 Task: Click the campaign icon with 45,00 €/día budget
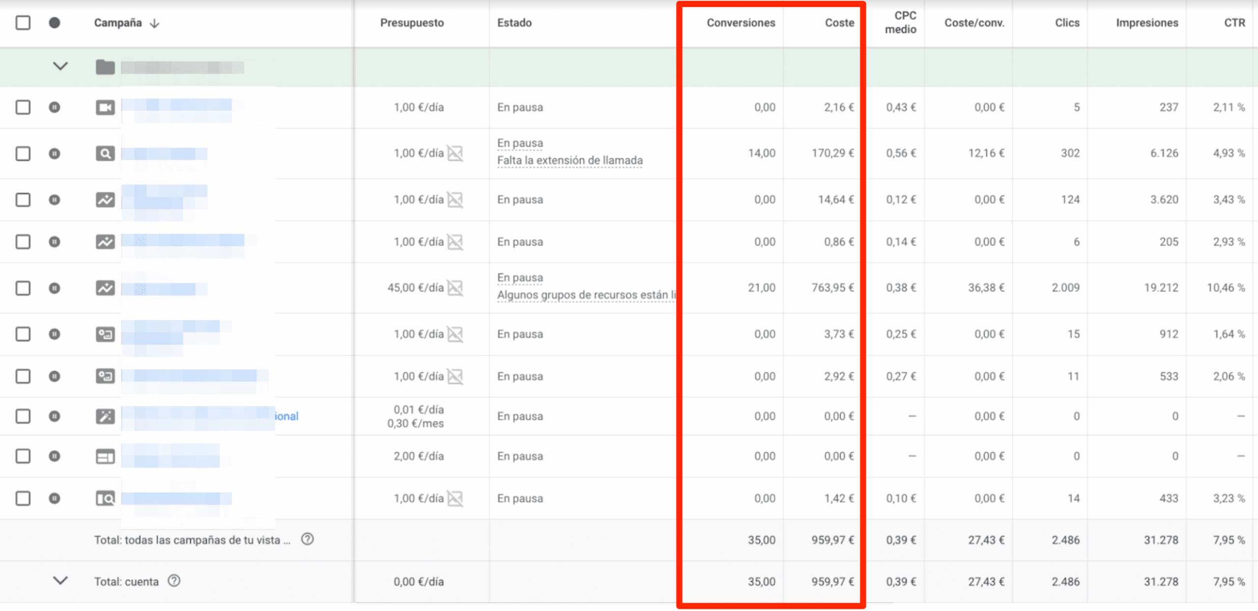(x=105, y=288)
